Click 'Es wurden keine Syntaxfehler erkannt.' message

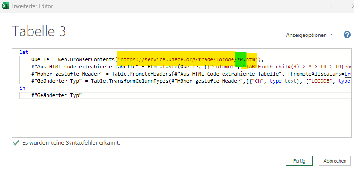click(71, 143)
